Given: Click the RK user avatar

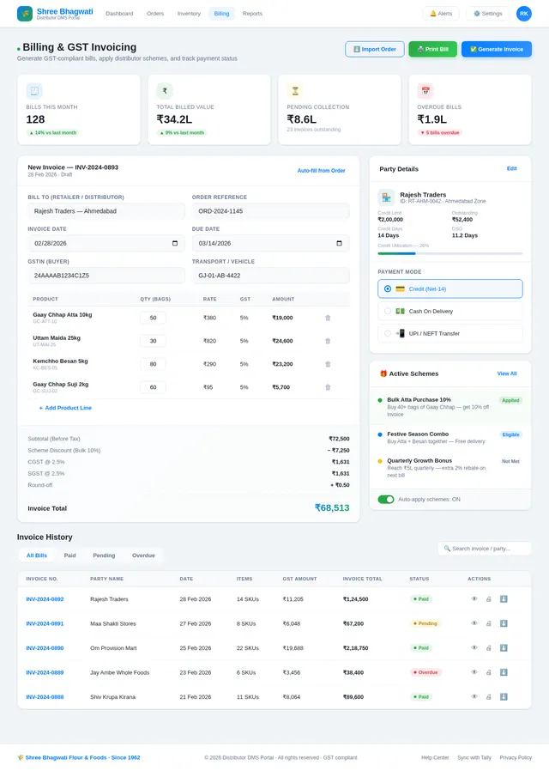Looking at the screenshot, I should pos(523,14).
